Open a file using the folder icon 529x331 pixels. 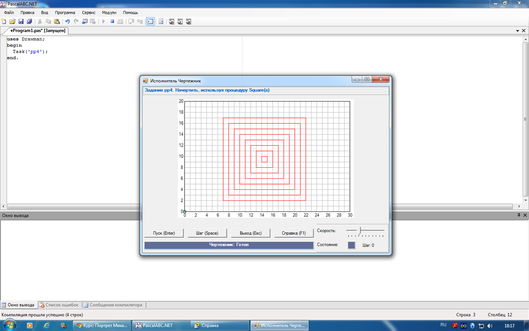coord(12,21)
